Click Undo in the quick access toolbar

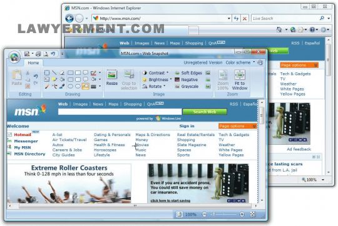click(x=53, y=54)
